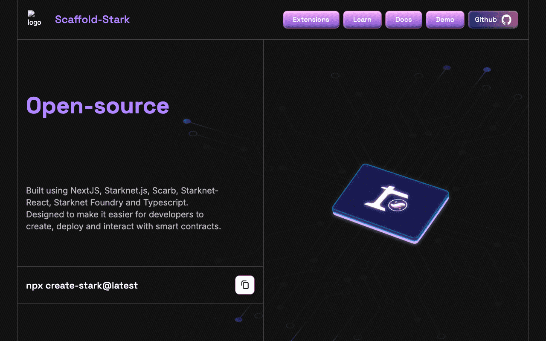This screenshot has height=341, width=546.
Task: Open the Extensions page
Action: (311, 20)
